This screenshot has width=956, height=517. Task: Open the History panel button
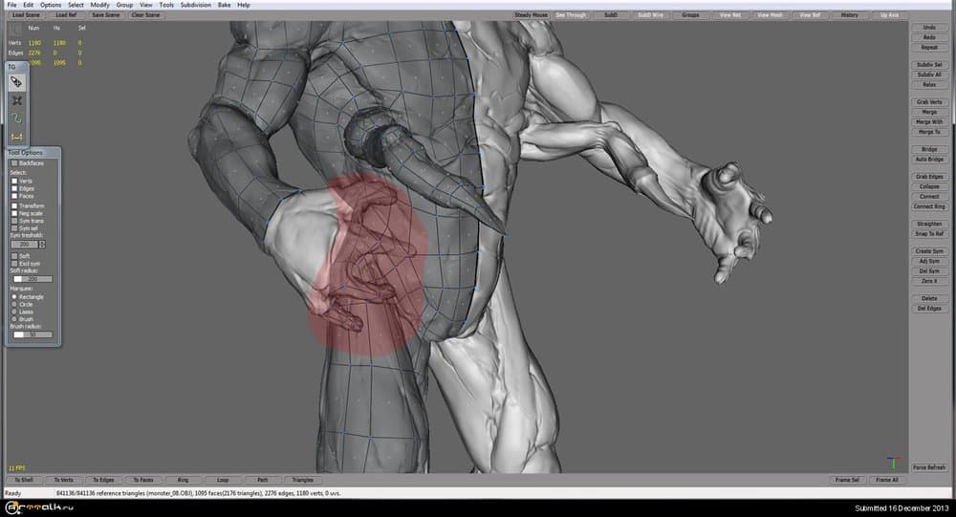[849, 14]
